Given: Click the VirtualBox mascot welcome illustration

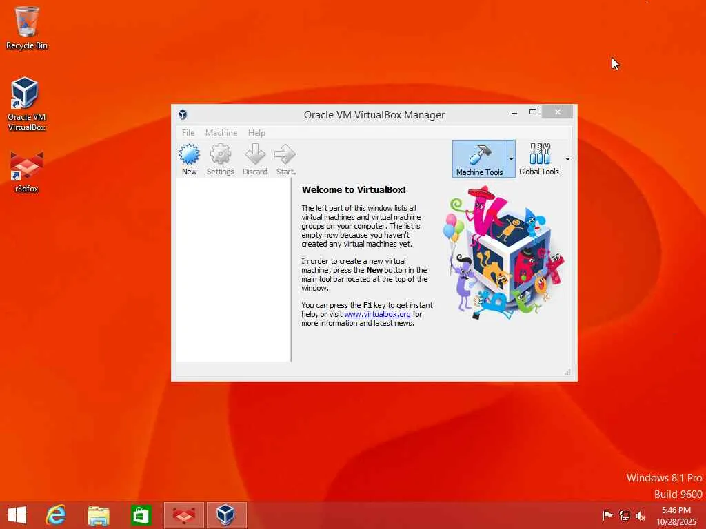Looking at the screenshot, I should [503, 253].
